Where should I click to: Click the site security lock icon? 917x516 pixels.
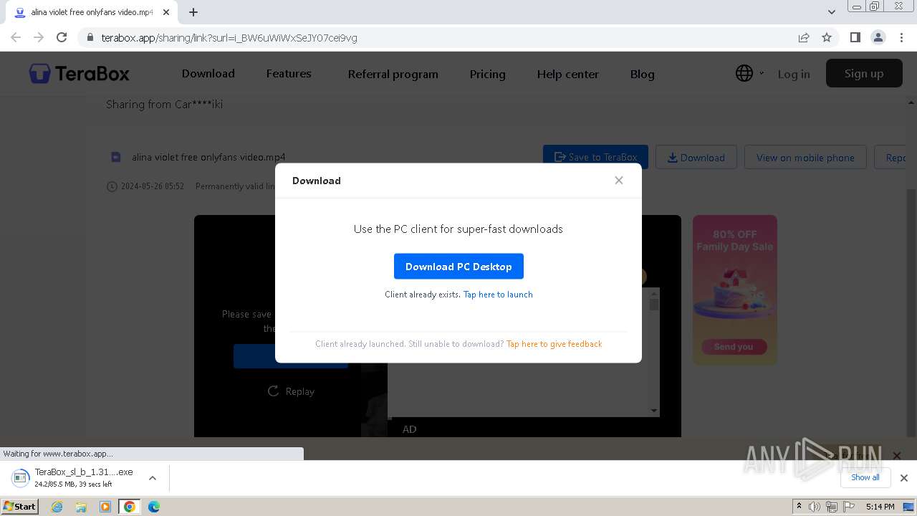coord(90,37)
